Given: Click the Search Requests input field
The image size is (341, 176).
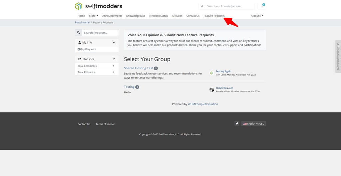Looking at the screenshot, I should [100, 33].
